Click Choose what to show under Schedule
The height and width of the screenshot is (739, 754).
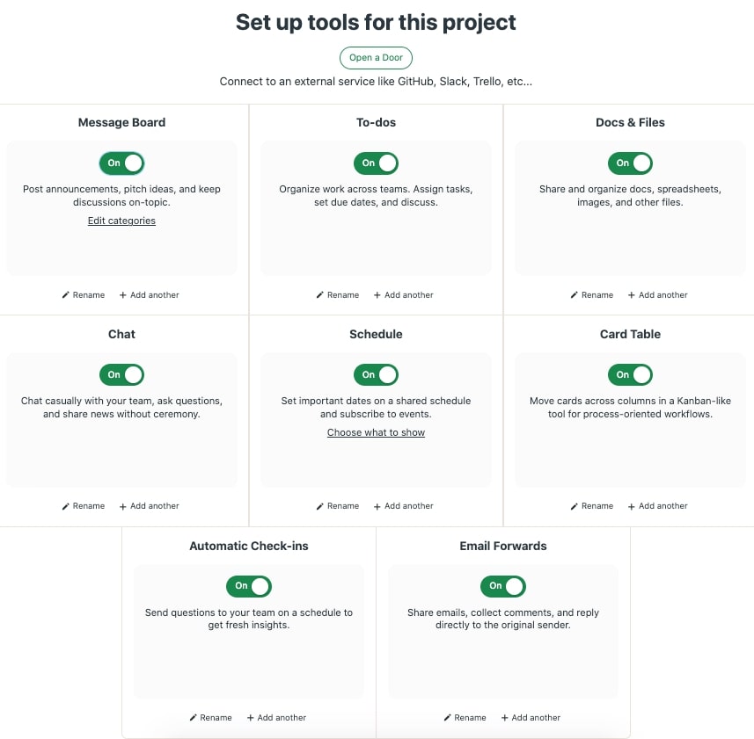pyautogui.click(x=376, y=432)
